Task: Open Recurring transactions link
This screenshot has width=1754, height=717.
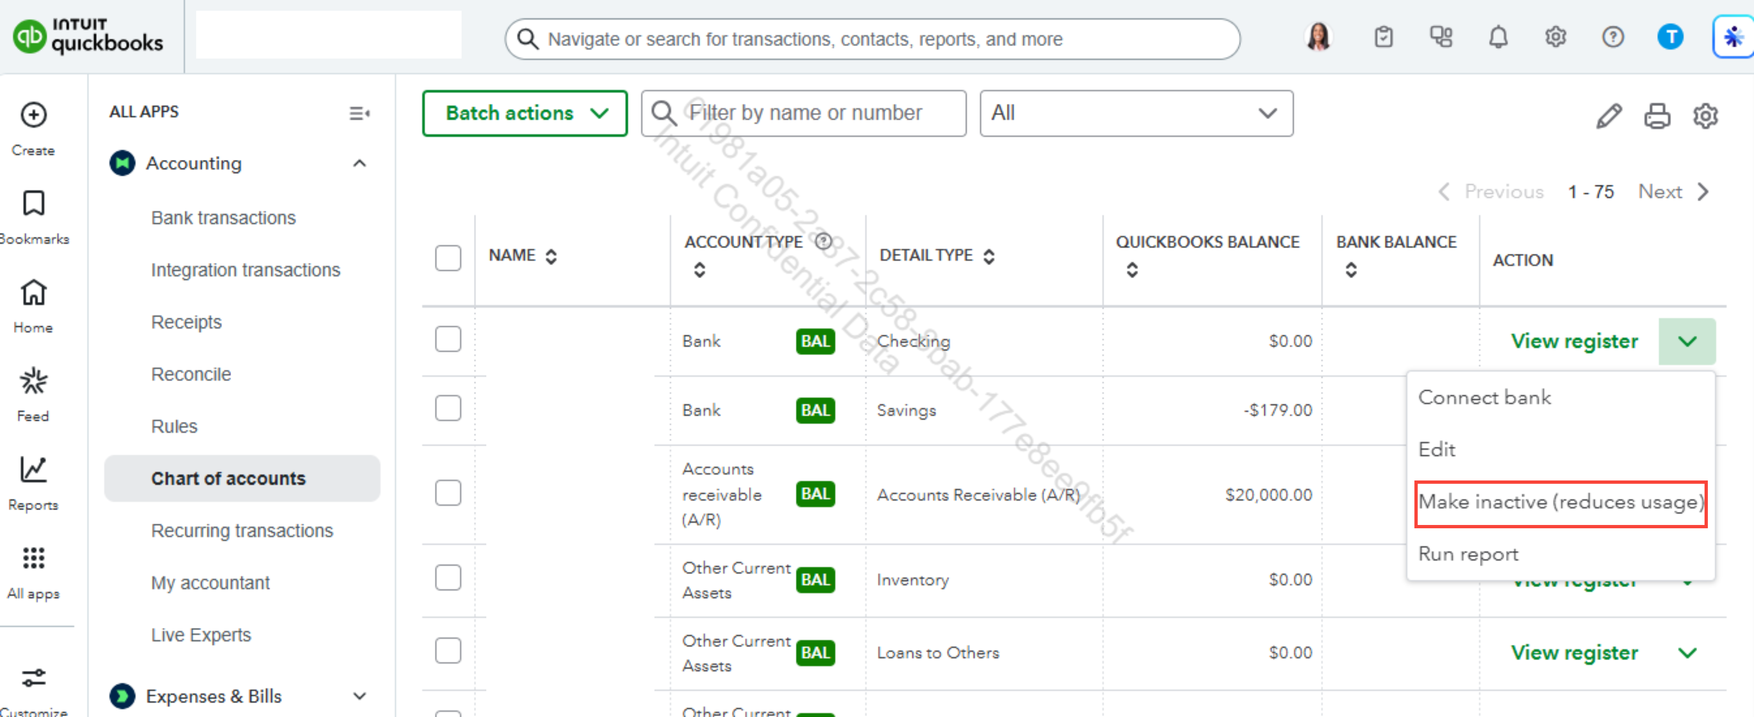Action: pyautogui.click(x=242, y=531)
